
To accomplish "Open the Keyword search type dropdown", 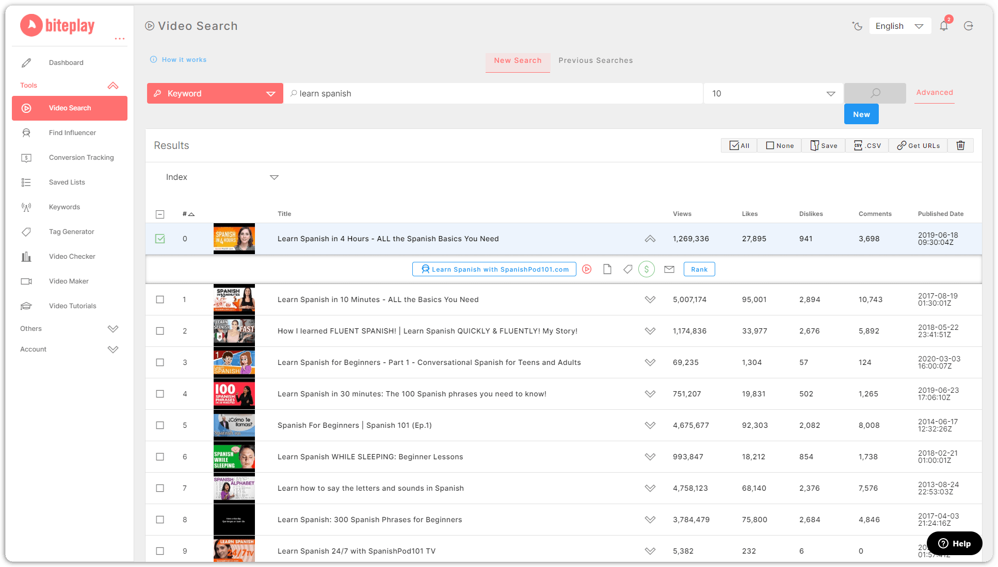I will pos(215,93).
